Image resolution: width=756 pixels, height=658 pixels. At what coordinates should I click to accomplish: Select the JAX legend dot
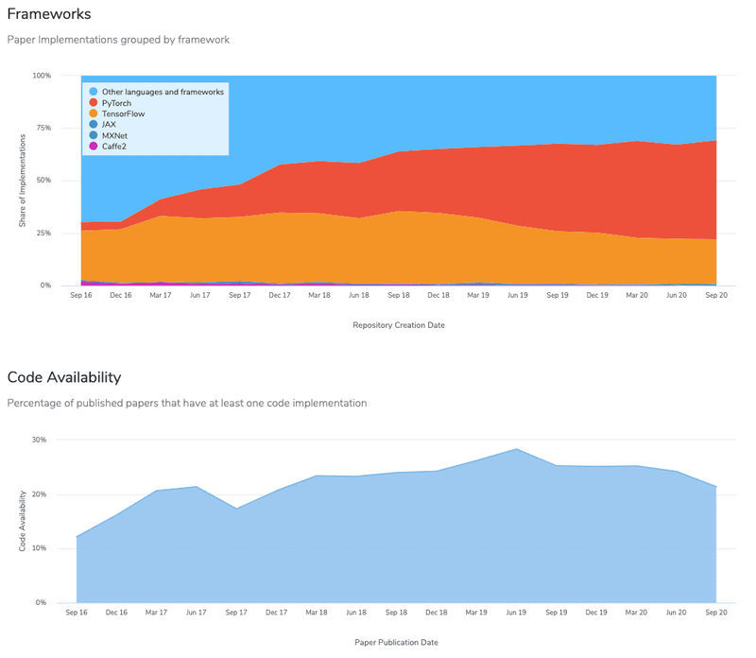pos(93,125)
